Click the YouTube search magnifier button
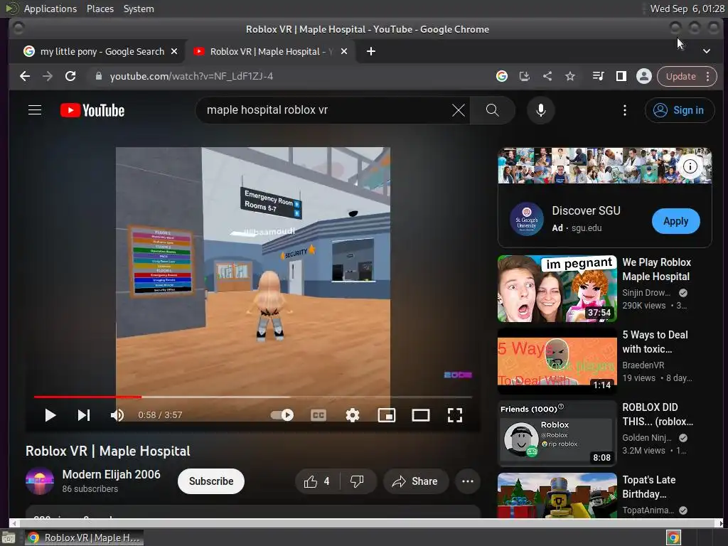728x546 pixels. pos(492,110)
